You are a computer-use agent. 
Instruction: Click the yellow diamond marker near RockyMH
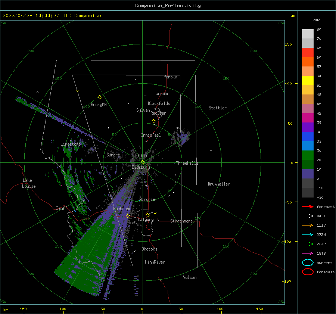100,97
